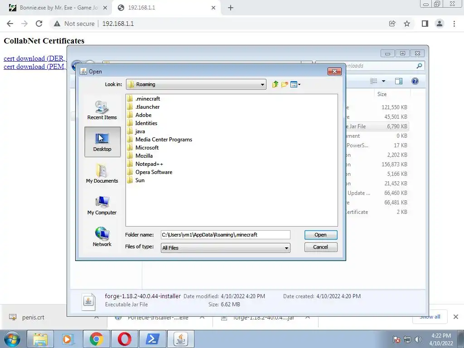
Task: Click the taskbar clock showing 4:22 PM
Action: click(x=441, y=339)
